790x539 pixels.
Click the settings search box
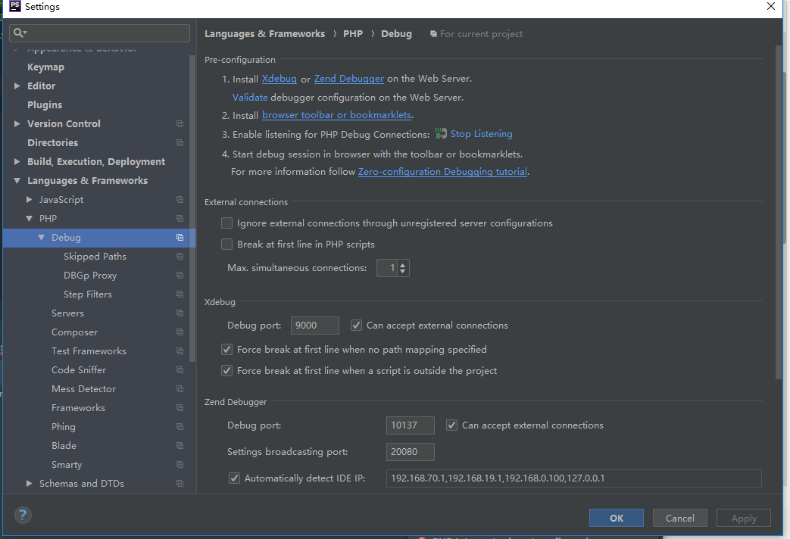tap(100, 33)
